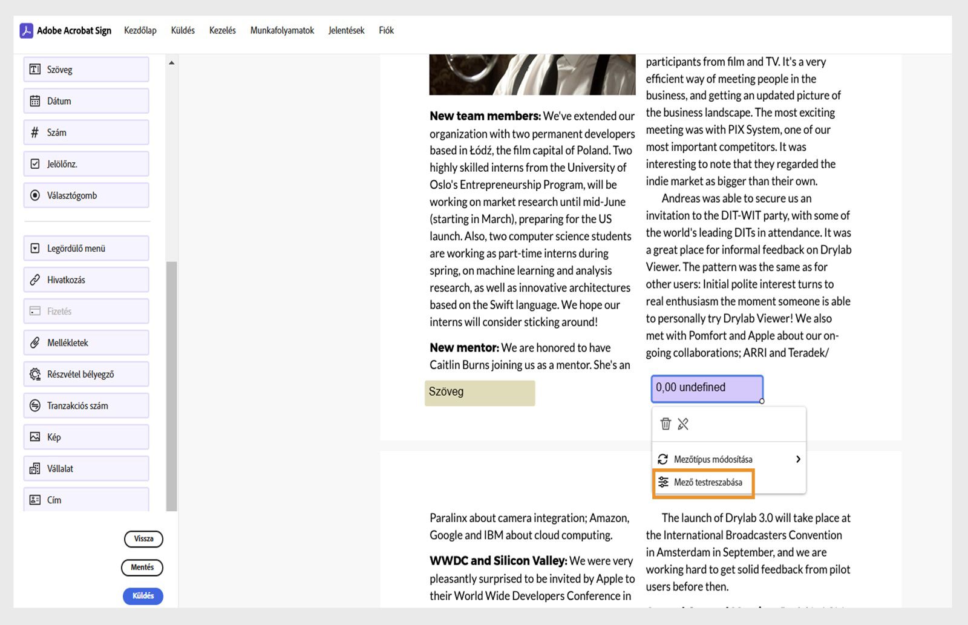968x625 pixels.
Task: Add a Tranzakciós szám field
Action: [87, 405]
